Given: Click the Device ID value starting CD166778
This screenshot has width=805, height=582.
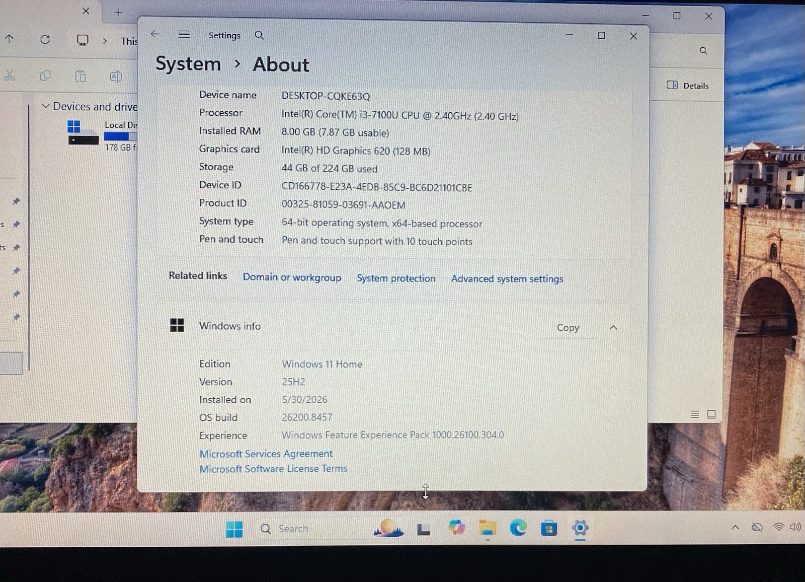Looking at the screenshot, I should click(377, 187).
